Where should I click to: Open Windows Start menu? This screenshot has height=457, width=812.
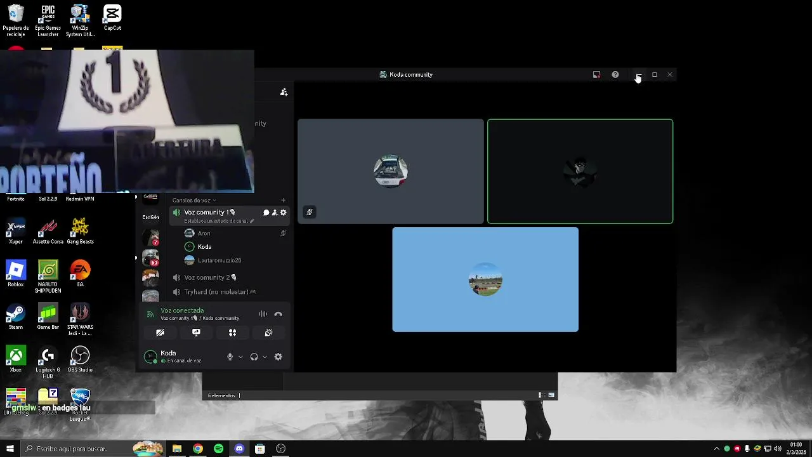pyautogui.click(x=10, y=449)
